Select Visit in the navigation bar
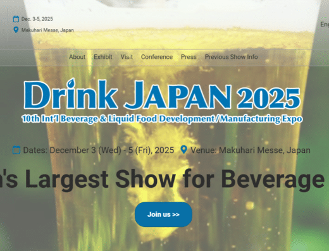 127,57
